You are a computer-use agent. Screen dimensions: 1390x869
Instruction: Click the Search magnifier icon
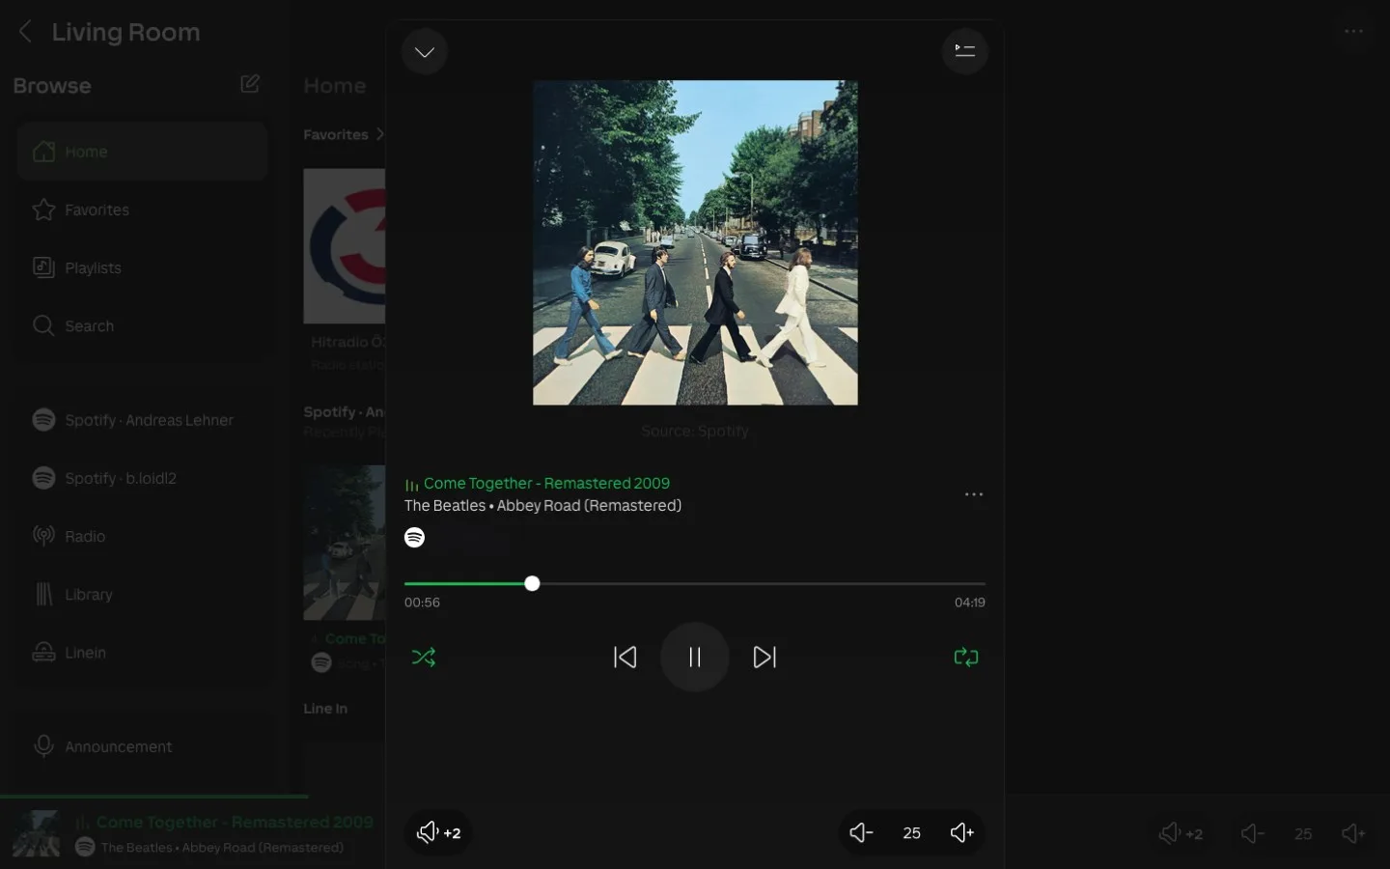tap(43, 325)
